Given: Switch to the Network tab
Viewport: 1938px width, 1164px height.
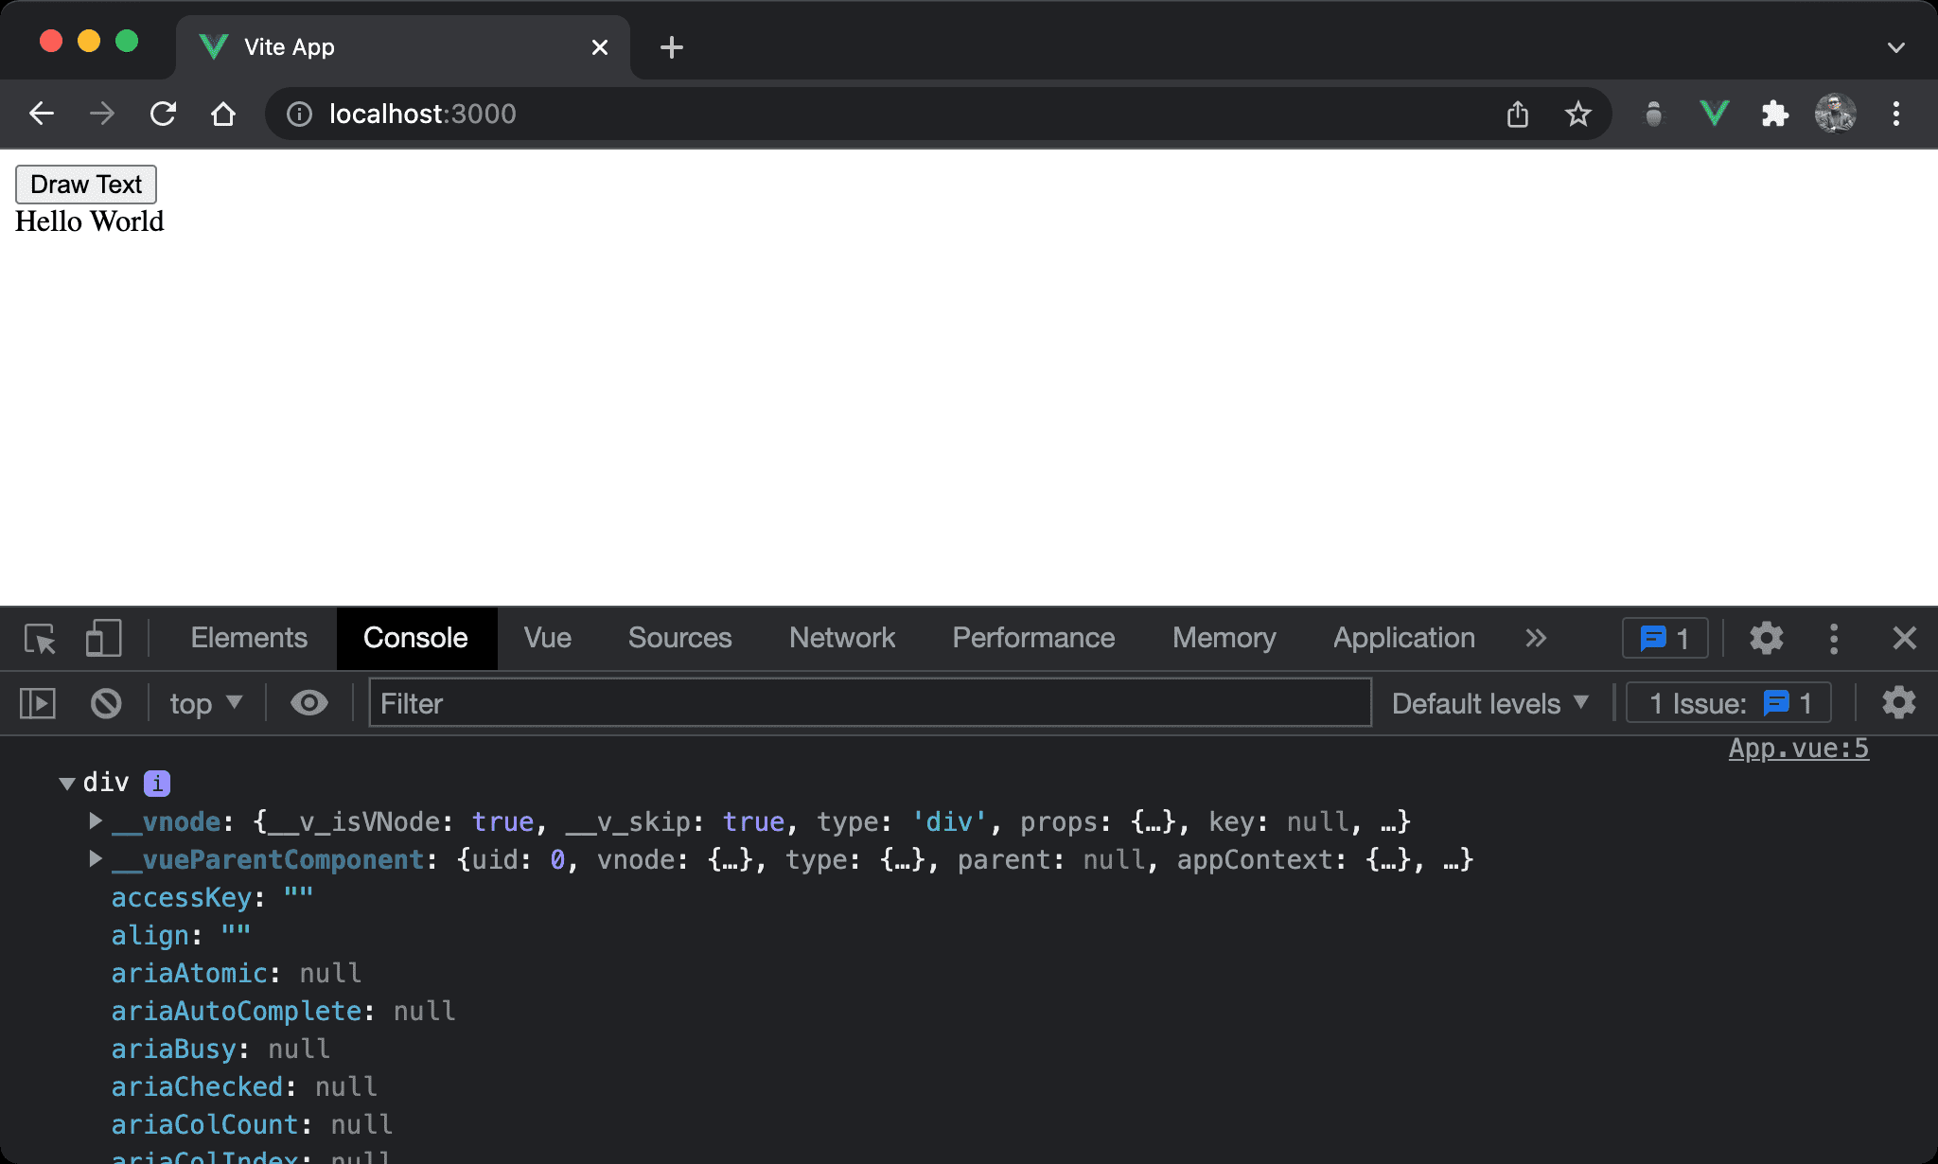Looking at the screenshot, I should tap(841, 639).
